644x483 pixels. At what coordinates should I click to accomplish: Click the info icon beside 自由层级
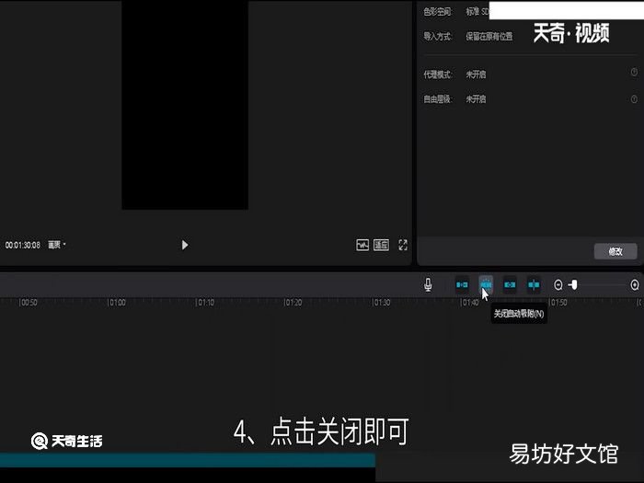click(634, 99)
